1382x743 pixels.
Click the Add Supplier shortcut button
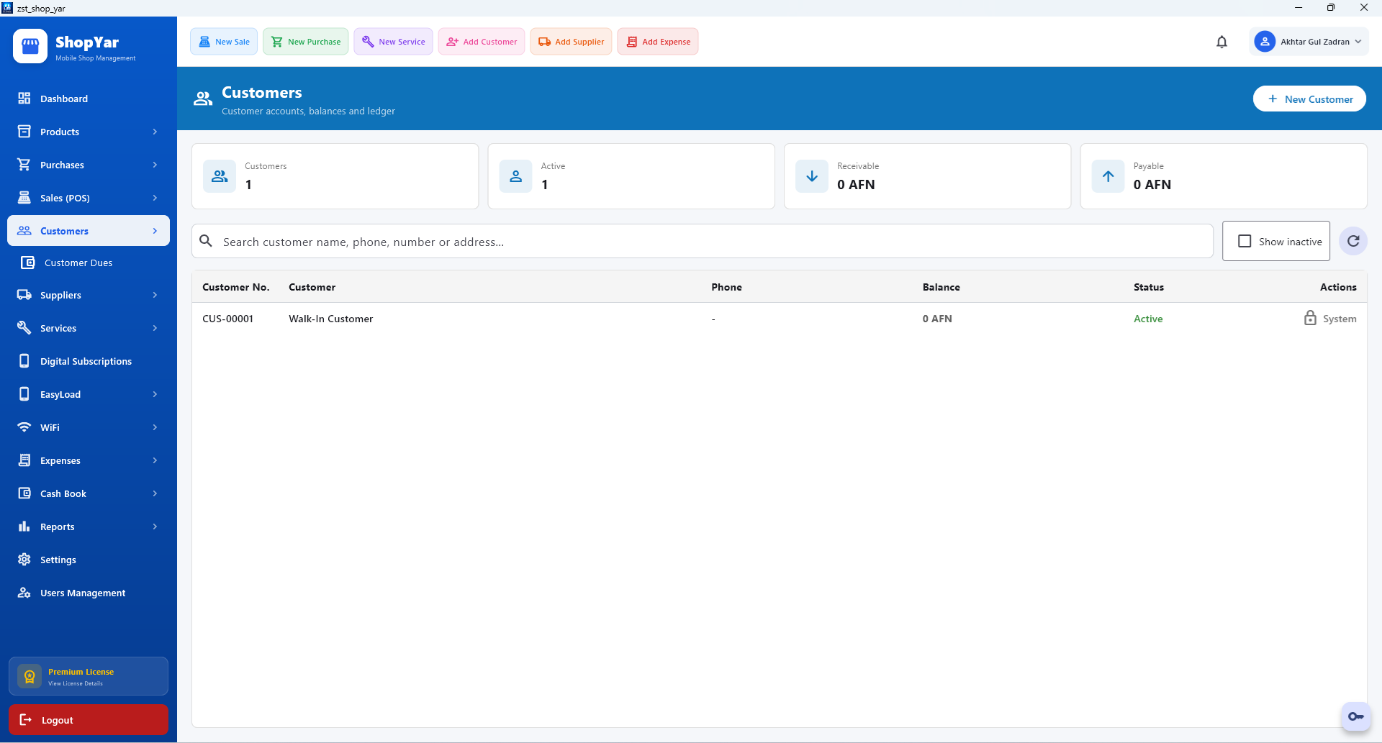click(x=572, y=42)
